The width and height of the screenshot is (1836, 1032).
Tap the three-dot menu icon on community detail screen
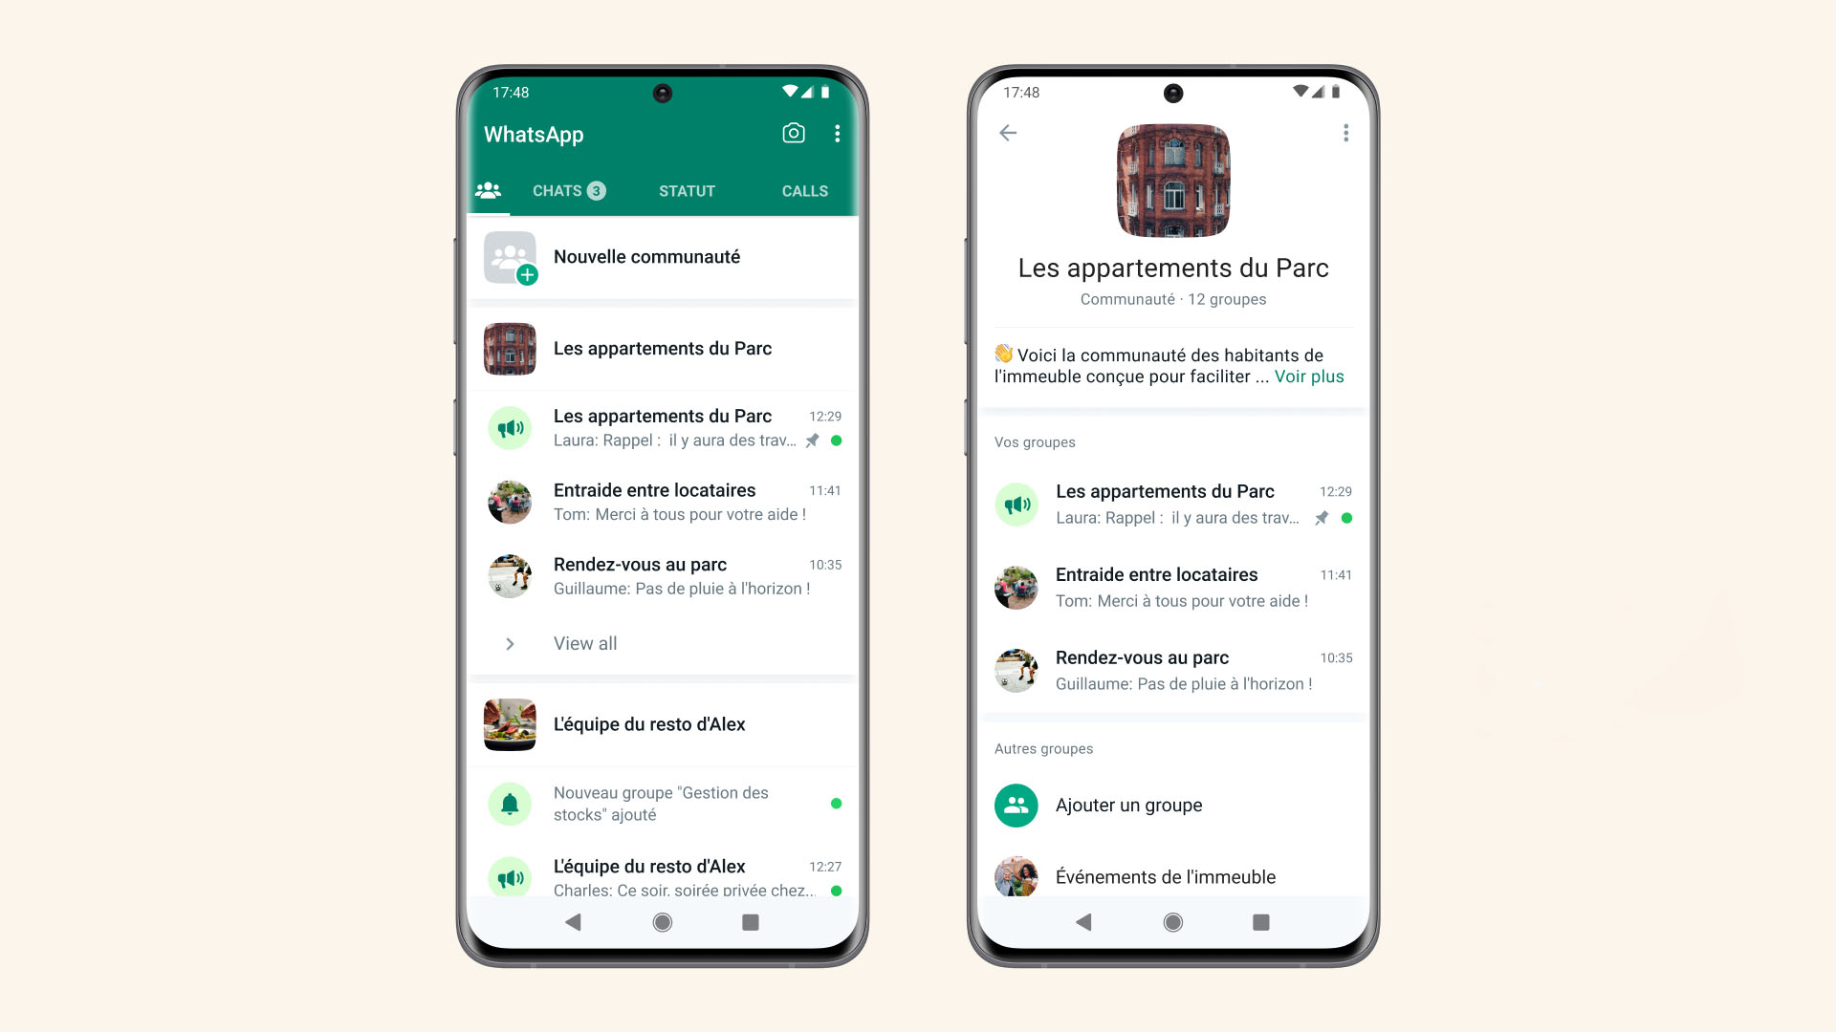pos(1344,134)
